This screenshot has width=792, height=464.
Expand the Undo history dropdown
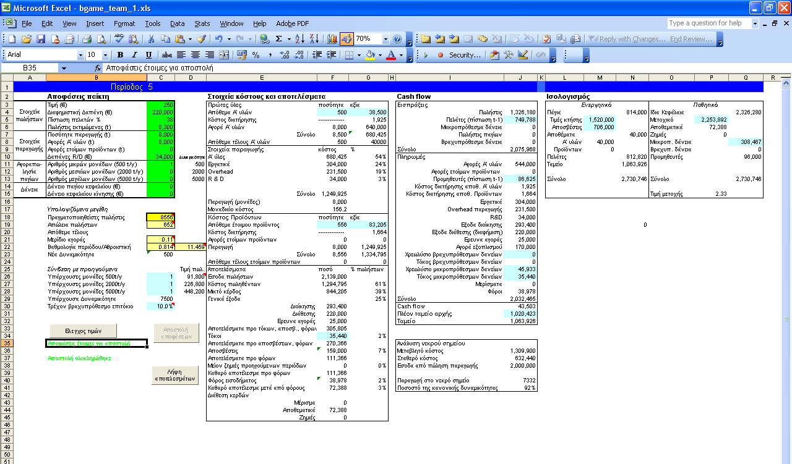(229, 39)
